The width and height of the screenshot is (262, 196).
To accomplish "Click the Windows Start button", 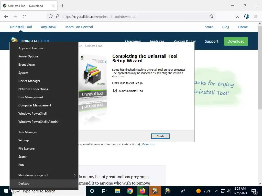I will coord(6,191).
